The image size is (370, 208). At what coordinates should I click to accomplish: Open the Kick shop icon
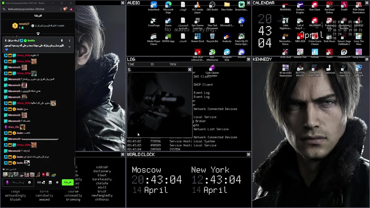[x=50, y=182]
